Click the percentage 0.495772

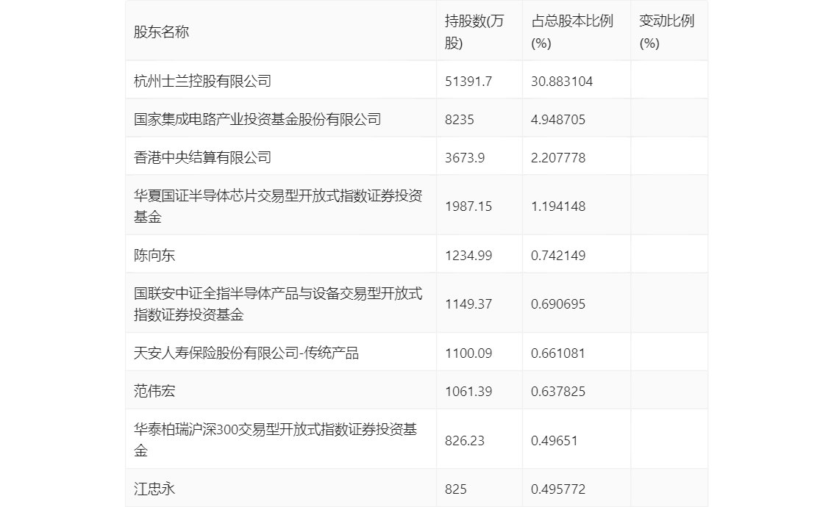click(558, 489)
